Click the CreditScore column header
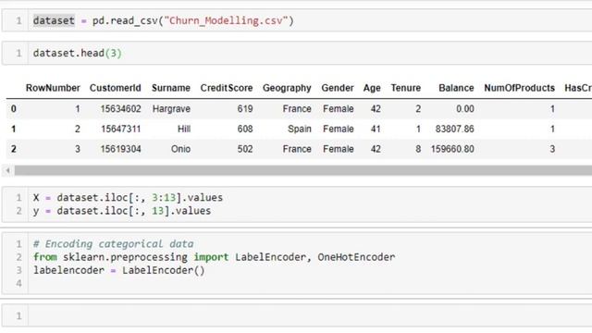Screen dimensions: 592x333 tap(227, 88)
